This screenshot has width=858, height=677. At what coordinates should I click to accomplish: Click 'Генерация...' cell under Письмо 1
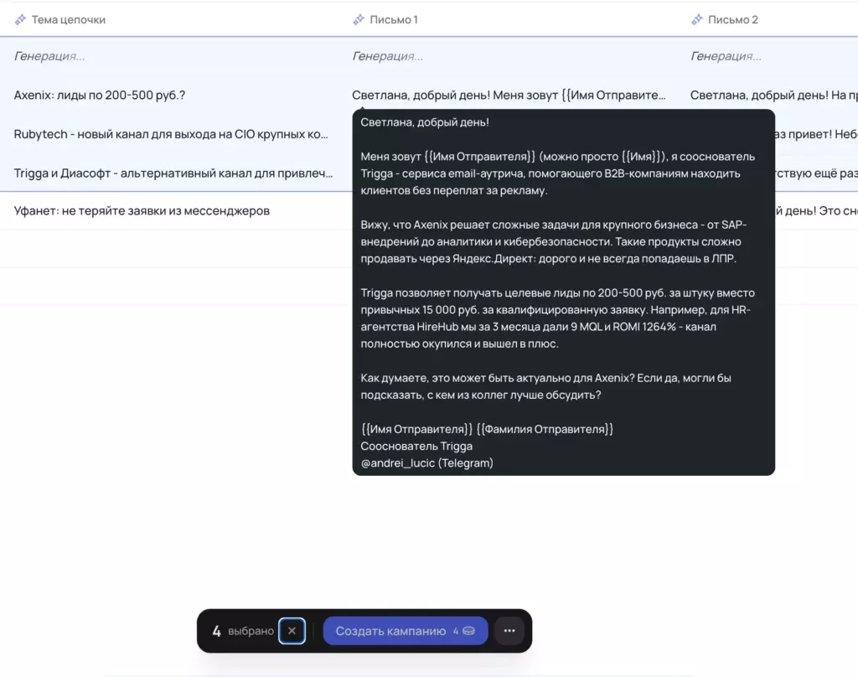(x=387, y=56)
